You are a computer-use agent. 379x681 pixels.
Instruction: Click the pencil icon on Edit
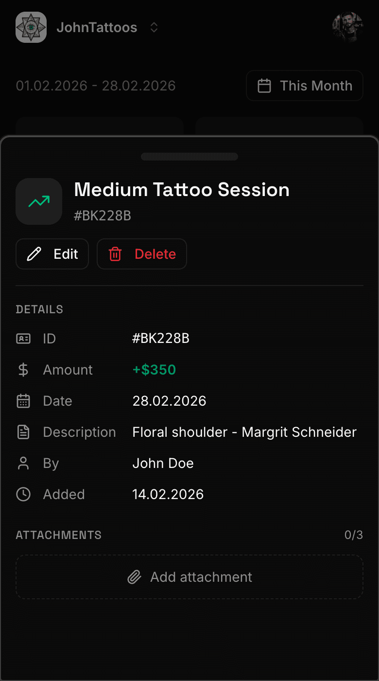(34, 254)
